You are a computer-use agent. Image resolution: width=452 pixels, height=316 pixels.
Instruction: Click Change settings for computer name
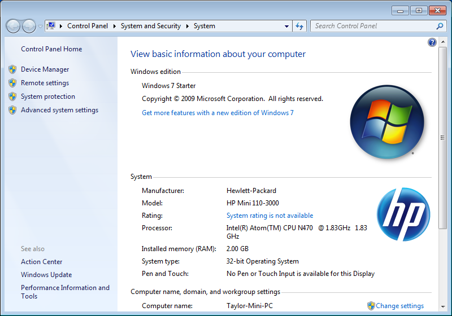click(x=399, y=306)
